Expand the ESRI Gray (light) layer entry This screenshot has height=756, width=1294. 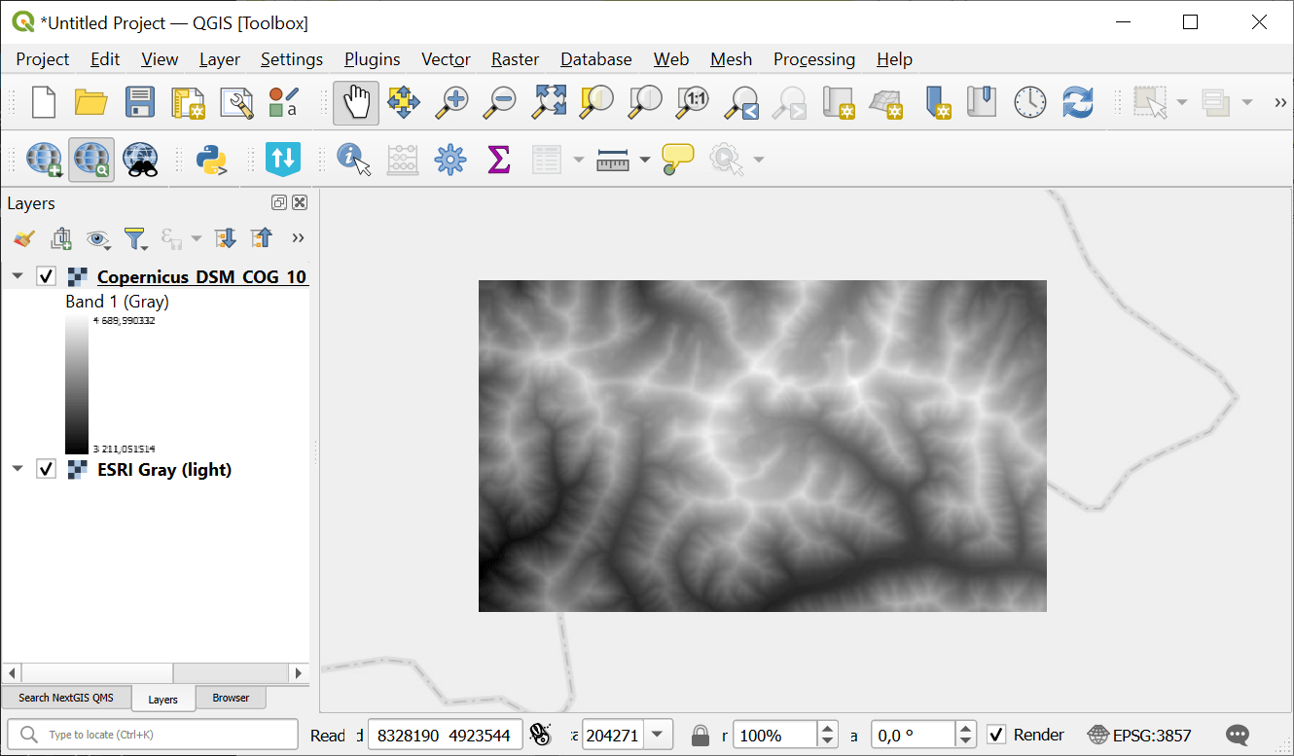pos(18,469)
